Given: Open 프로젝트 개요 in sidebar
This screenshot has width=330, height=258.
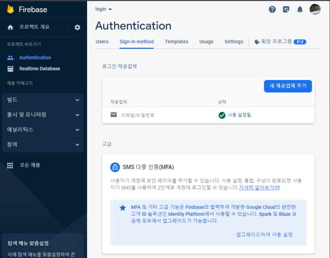Looking at the screenshot, I should [35, 27].
